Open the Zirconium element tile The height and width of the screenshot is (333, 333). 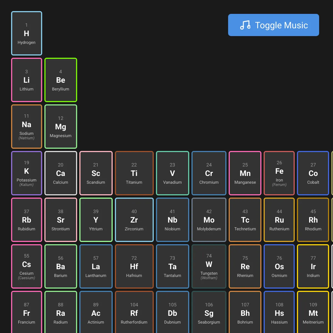point(134,220)
